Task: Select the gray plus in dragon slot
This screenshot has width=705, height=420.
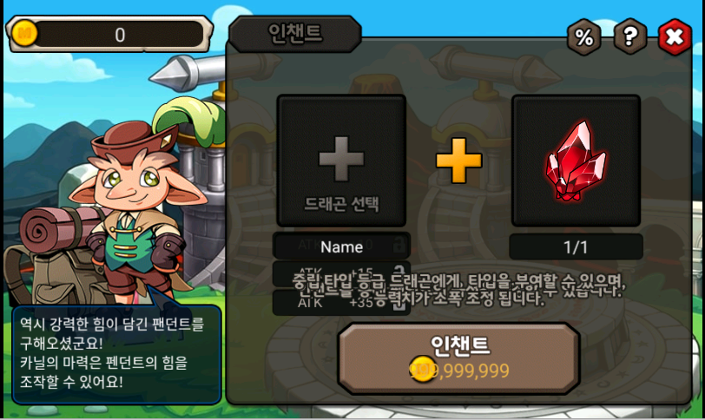Action: [341, 159]
